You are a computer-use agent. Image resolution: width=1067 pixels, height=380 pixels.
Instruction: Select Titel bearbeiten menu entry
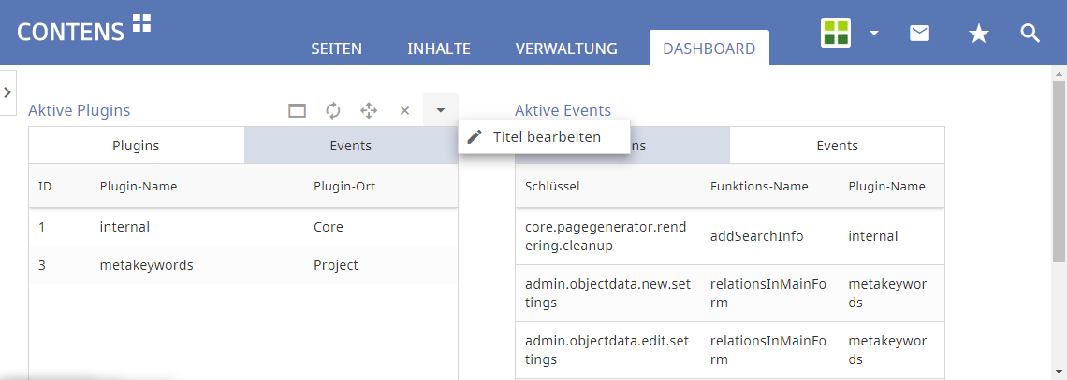tap(545, 137)
